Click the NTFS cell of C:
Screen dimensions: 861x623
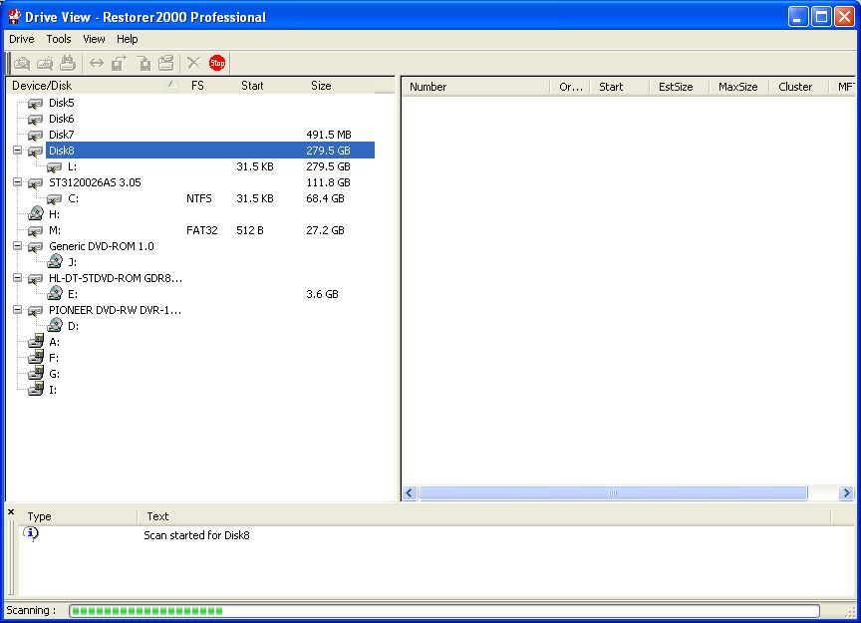click(x=198, y=199)
